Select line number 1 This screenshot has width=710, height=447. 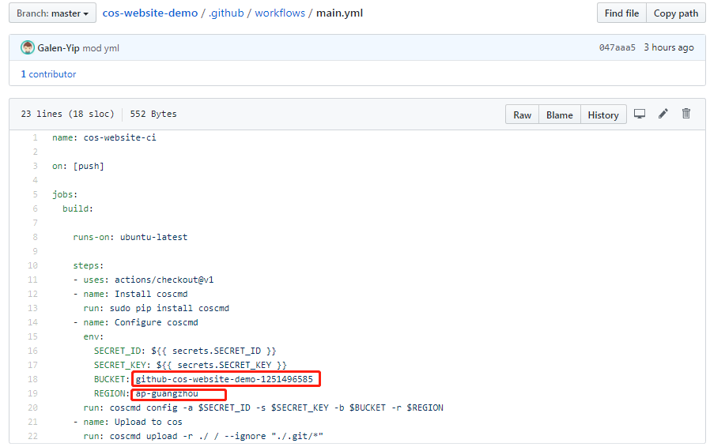pyautogui.click(x=35, y=137)
